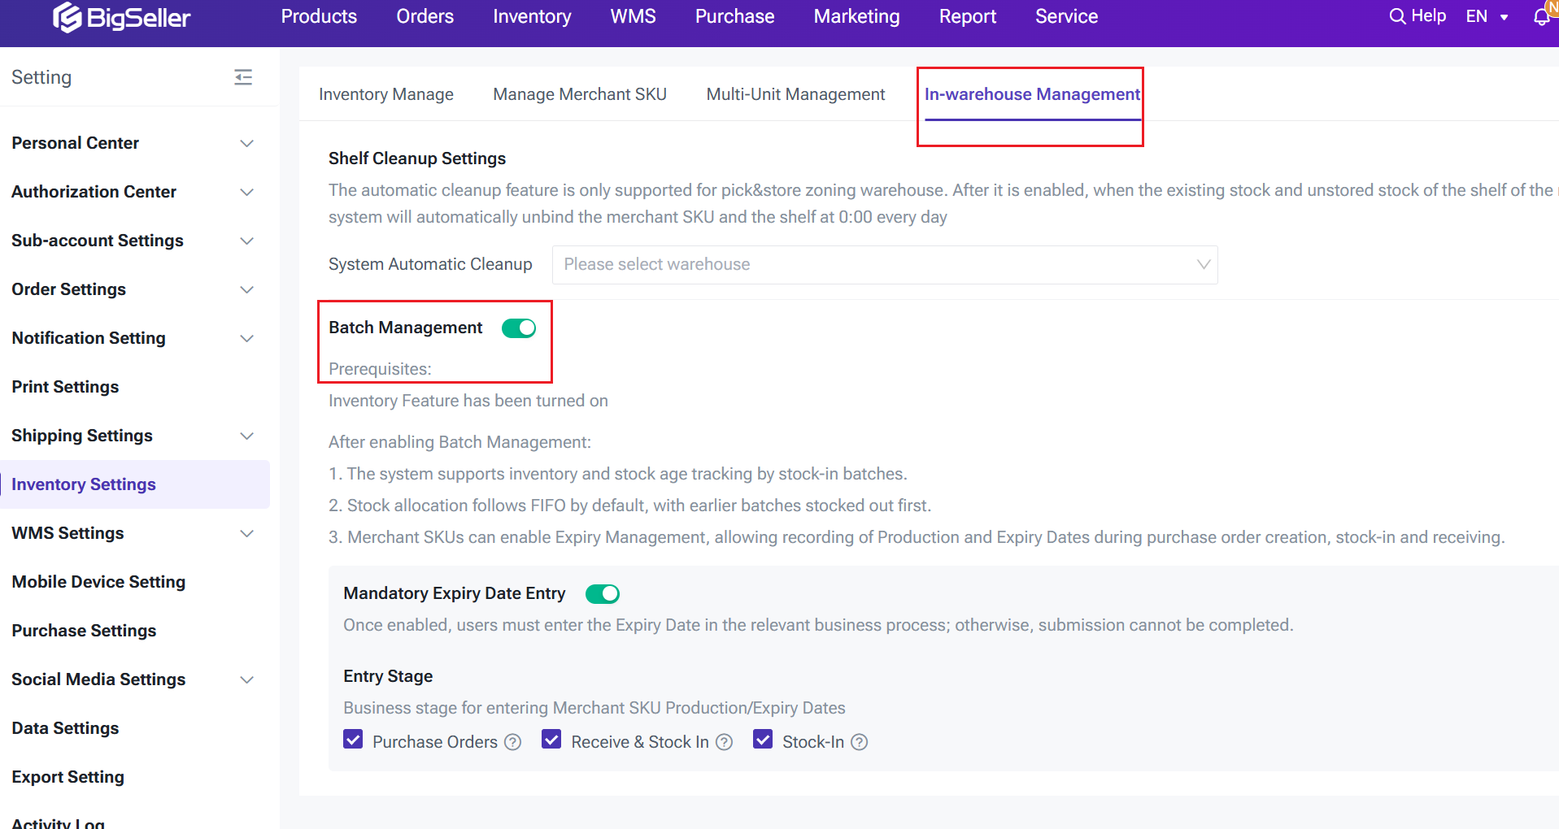Show help tooltip for Receive & Stock In
1559x829 pixels.
[724, 742]
